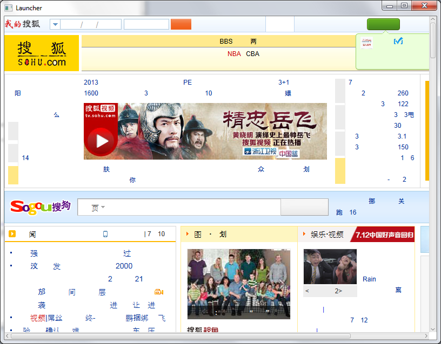Click the small red logo in green popup
Image resolution: width=441 pixels, height=344 pixels.
click(x=367, y=42)
